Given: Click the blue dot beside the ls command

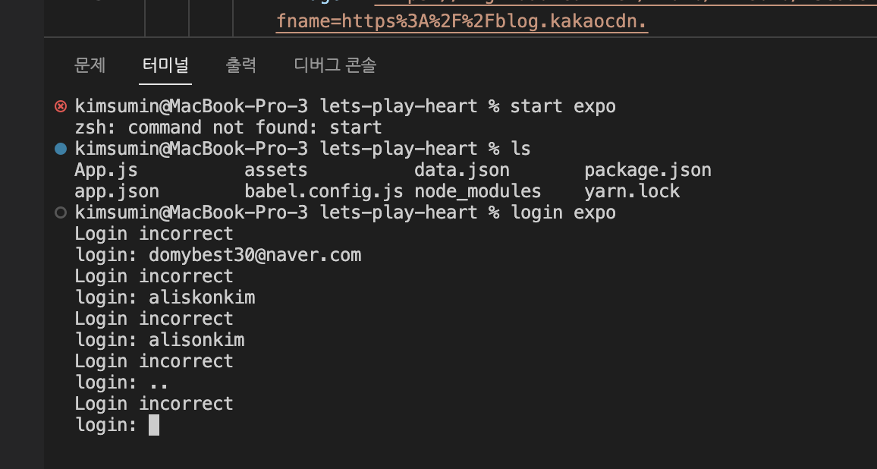Looking at the screenshot, I should [x=61, y=148].
